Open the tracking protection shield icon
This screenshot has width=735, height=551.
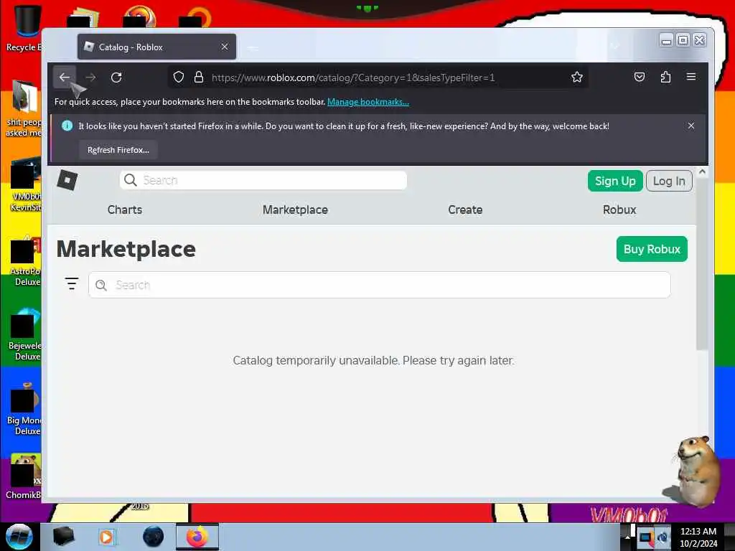179,77
